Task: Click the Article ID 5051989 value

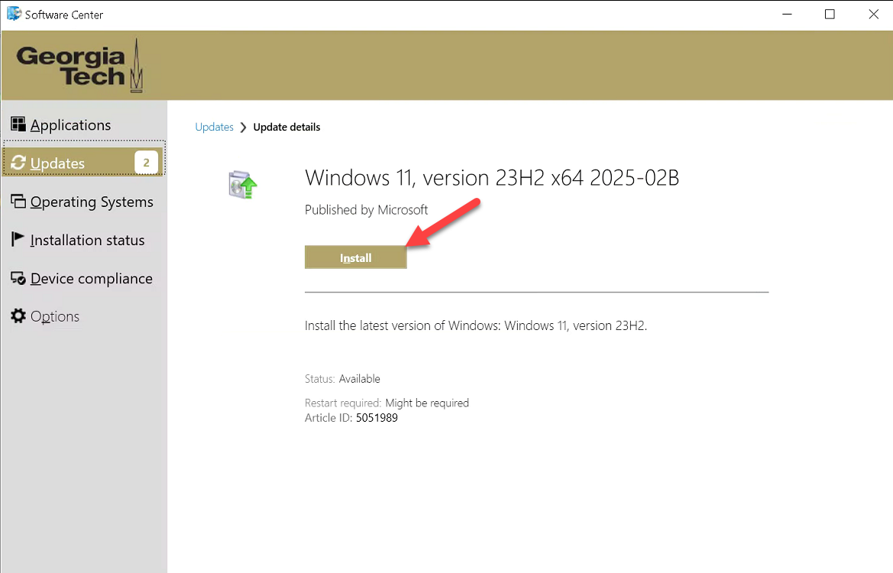Action: tap(377, 418)
